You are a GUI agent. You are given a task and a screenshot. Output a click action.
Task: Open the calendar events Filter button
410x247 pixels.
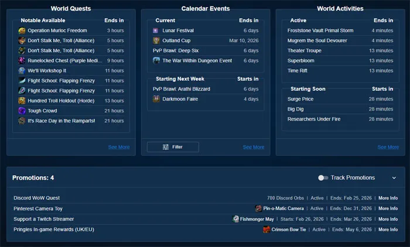coord(173,147)
